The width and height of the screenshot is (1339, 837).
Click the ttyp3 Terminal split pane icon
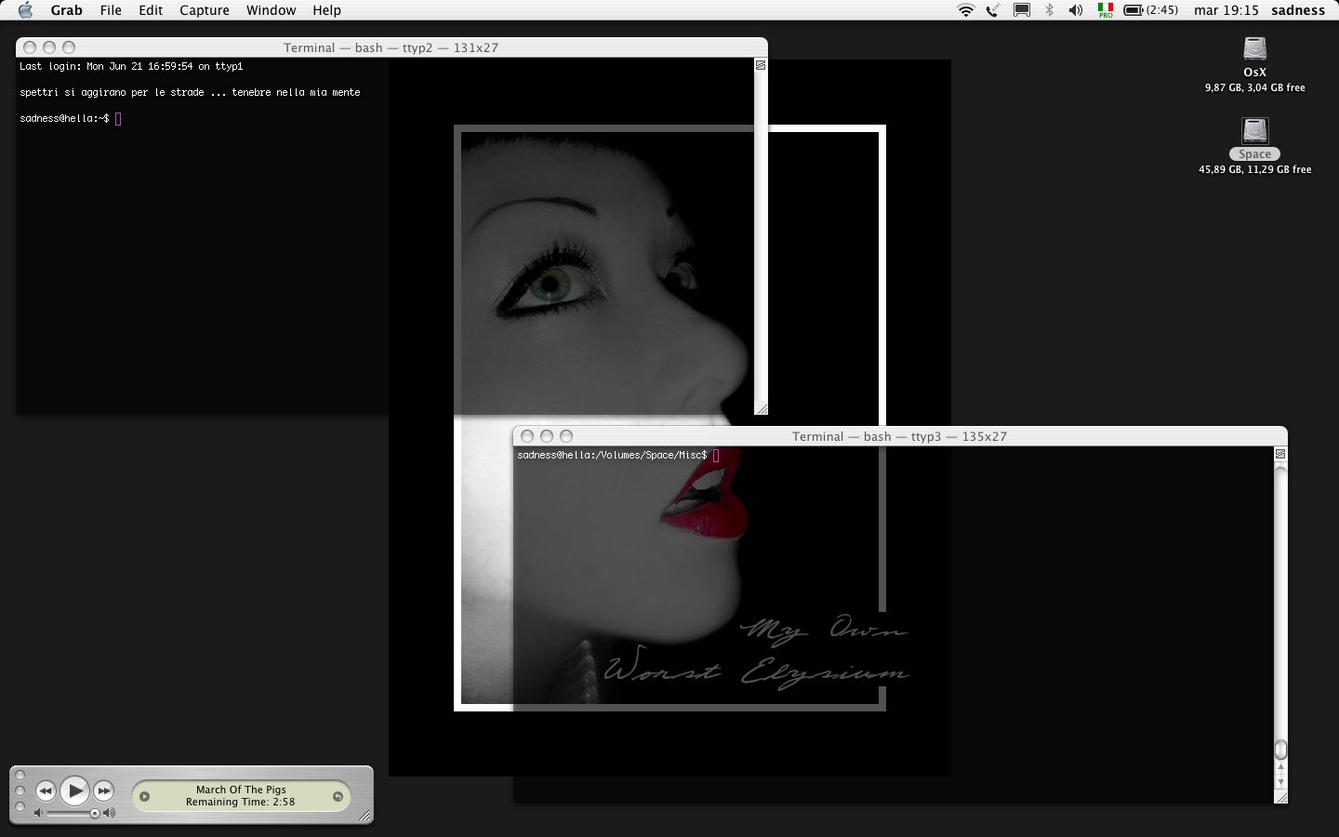click(1280, 454)
